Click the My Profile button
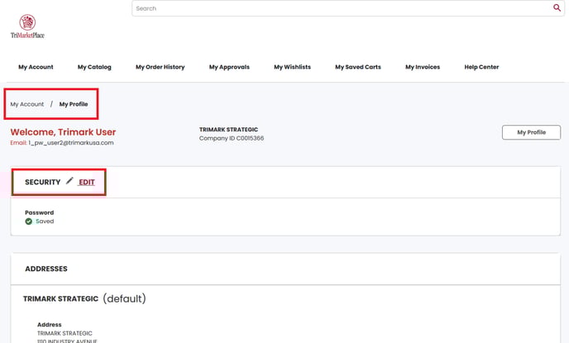This screenshot has width=569, height=343. tap(531, 132)
